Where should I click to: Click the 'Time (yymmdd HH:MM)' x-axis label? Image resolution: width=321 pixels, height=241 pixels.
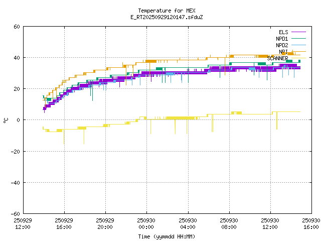click(x=167, y=236)
